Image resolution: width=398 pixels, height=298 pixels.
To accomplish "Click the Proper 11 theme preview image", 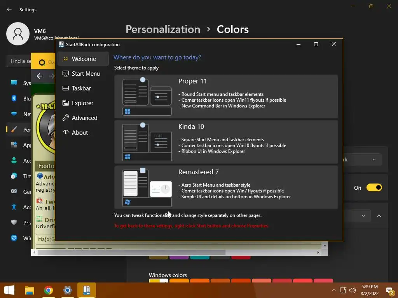I will 147,97.
